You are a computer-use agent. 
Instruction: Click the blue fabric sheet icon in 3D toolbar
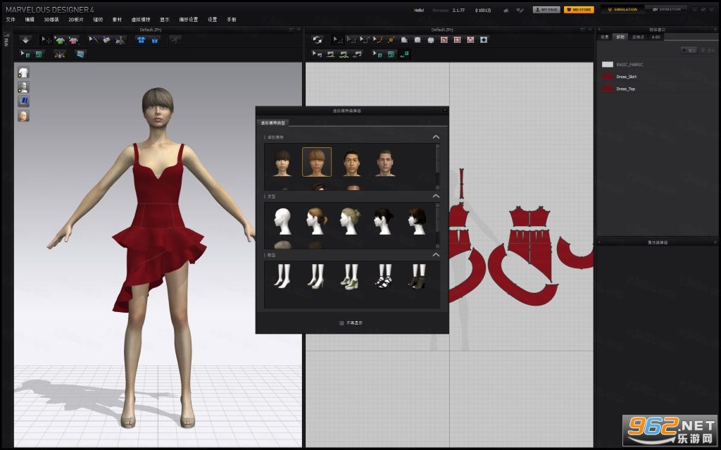(x=80, y=54)
